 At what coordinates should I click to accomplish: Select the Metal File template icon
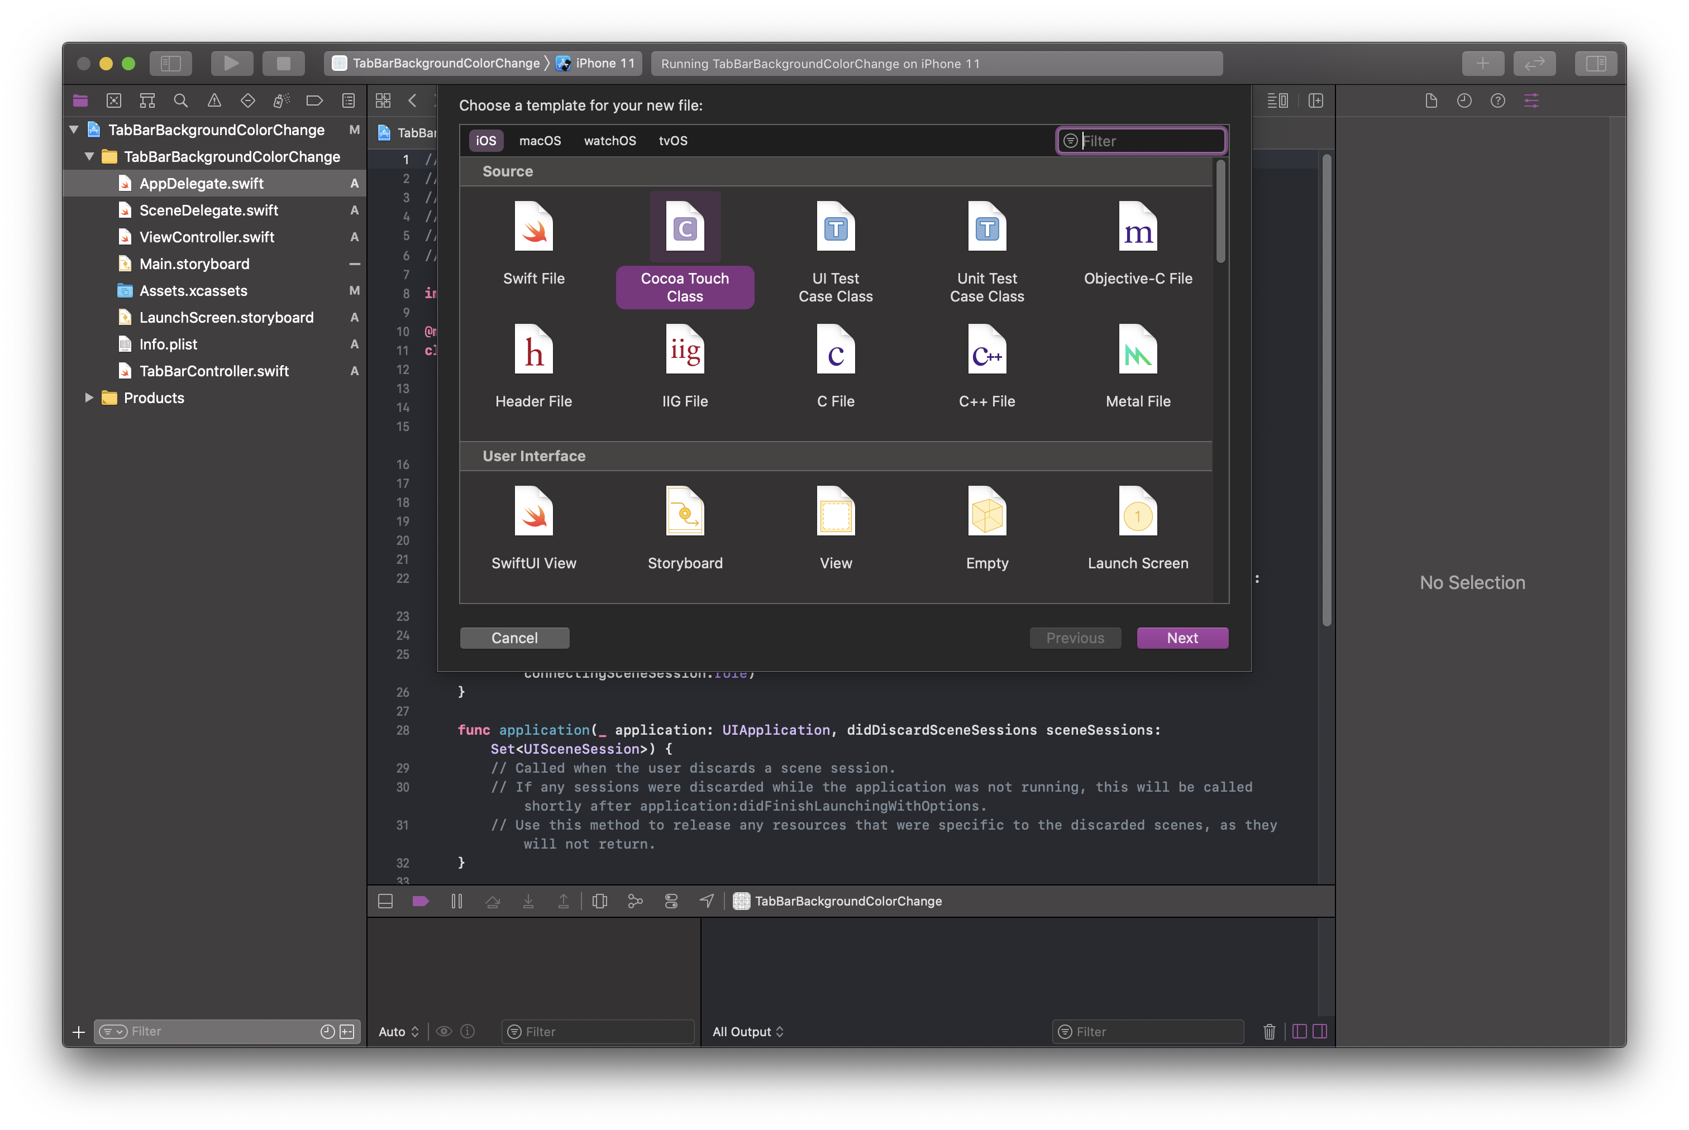click(x=1138, y=350)
